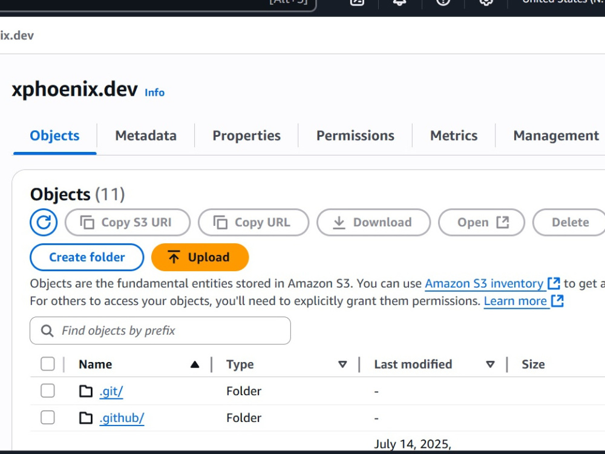
Task: Click the copy icon in Copy S3 URI
Action: coord(87,223)
